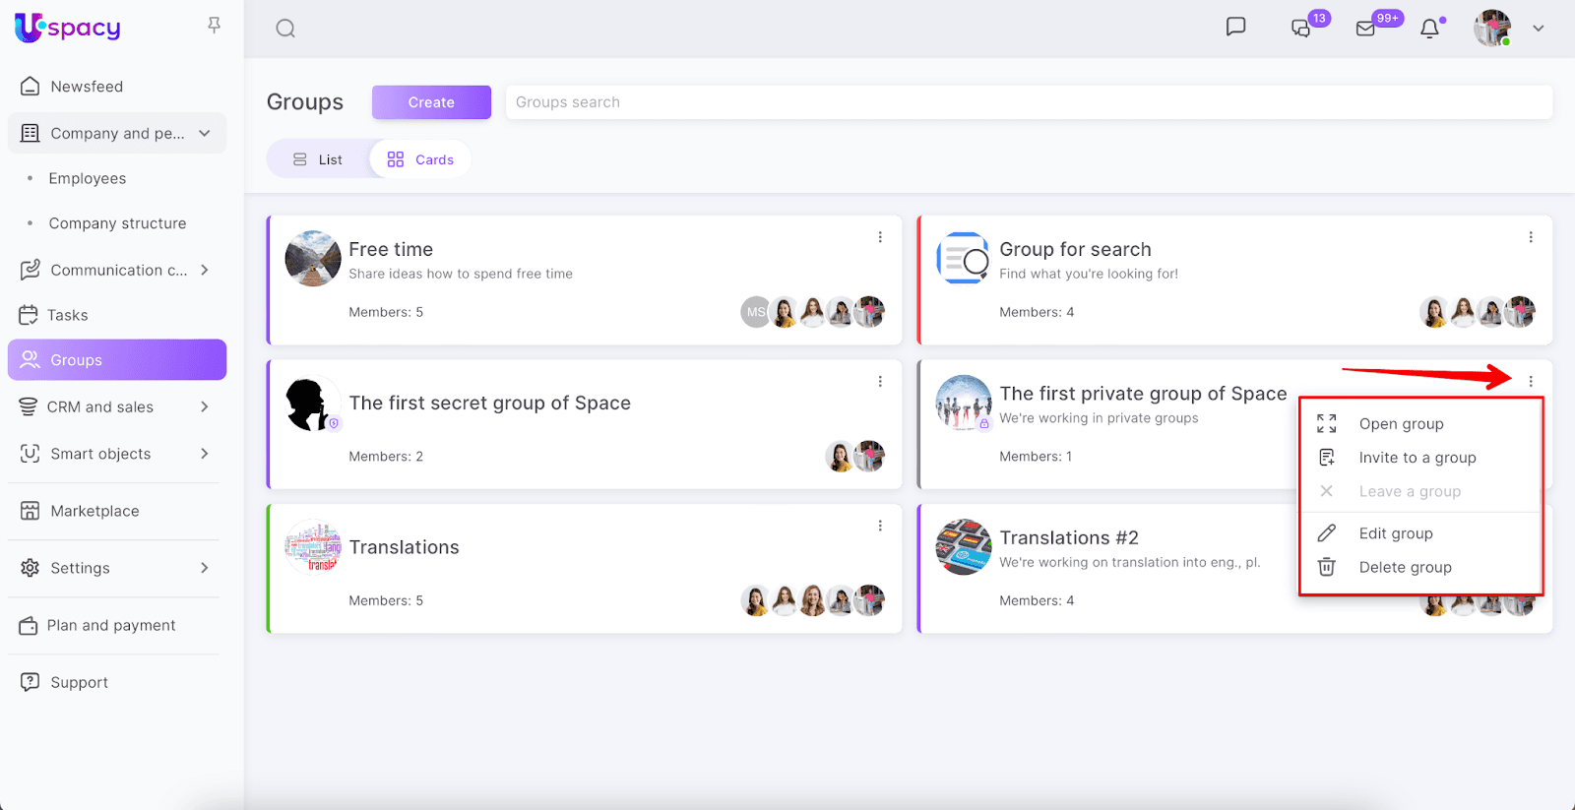This screenshot has height=810, width=1575.
Task: Click the Create button
Action: 431,102
